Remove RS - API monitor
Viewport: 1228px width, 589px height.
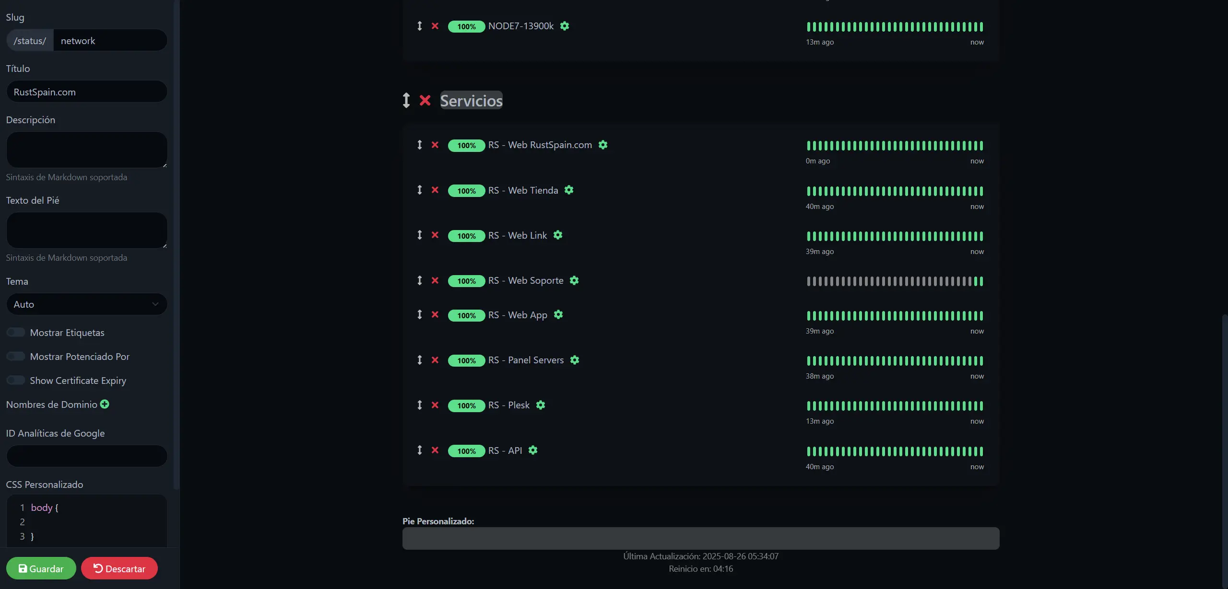coord(435,450)
